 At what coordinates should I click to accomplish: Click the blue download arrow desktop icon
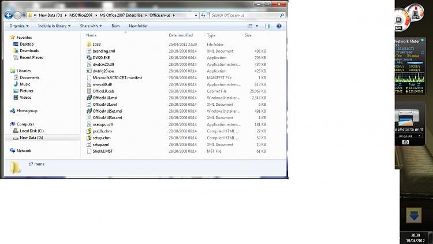(x=414, y=215)
